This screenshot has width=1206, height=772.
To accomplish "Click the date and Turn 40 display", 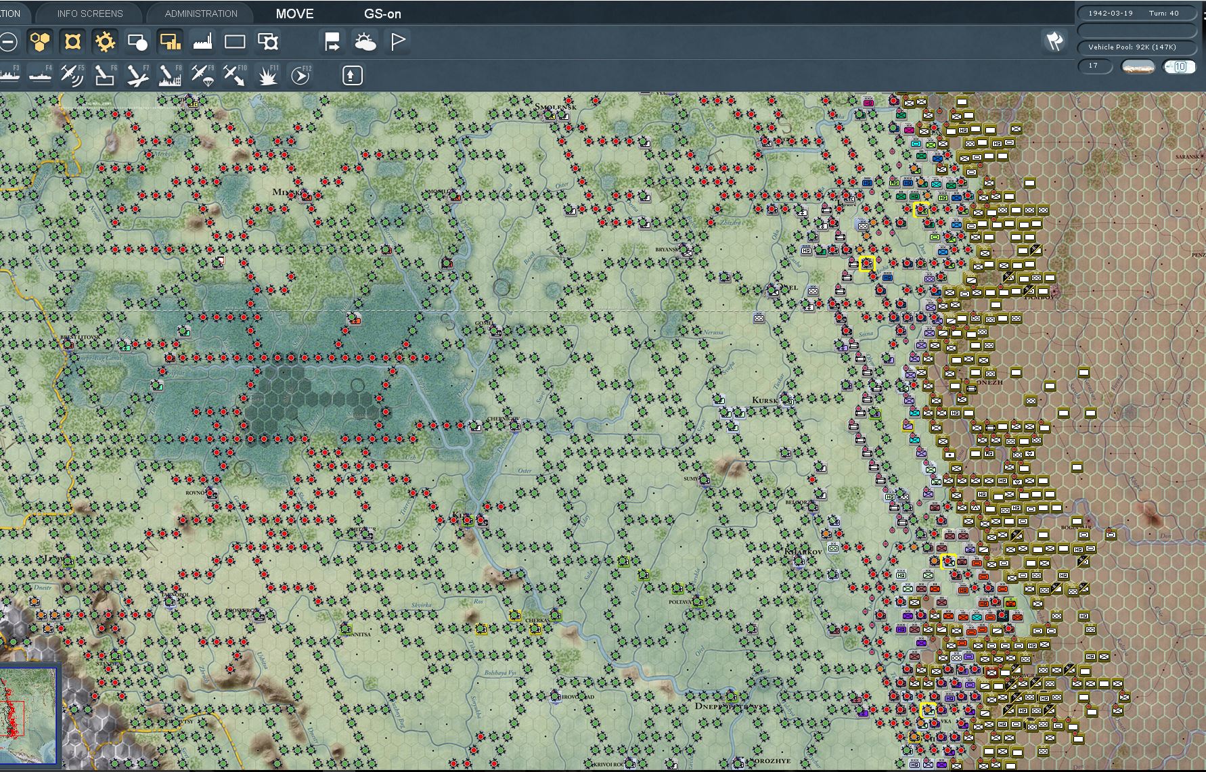I will tap(1136, 13).
